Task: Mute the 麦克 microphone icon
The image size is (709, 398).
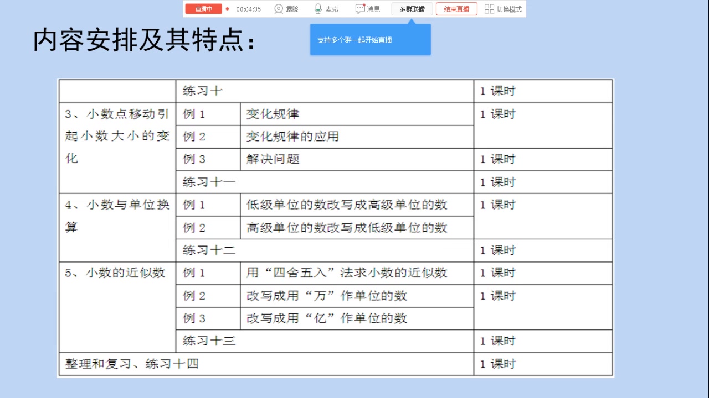Action: [x=318, y=9]
